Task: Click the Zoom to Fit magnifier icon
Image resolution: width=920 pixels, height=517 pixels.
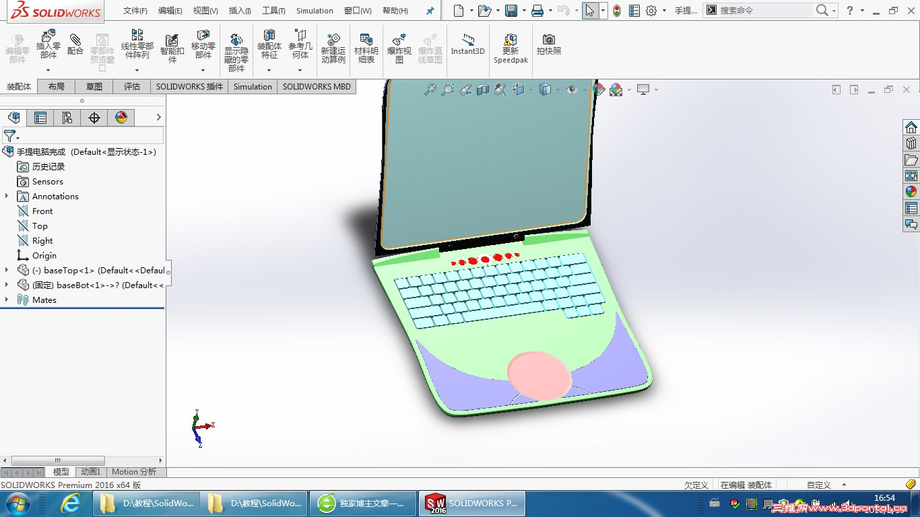Action: (x=430, y=90)
